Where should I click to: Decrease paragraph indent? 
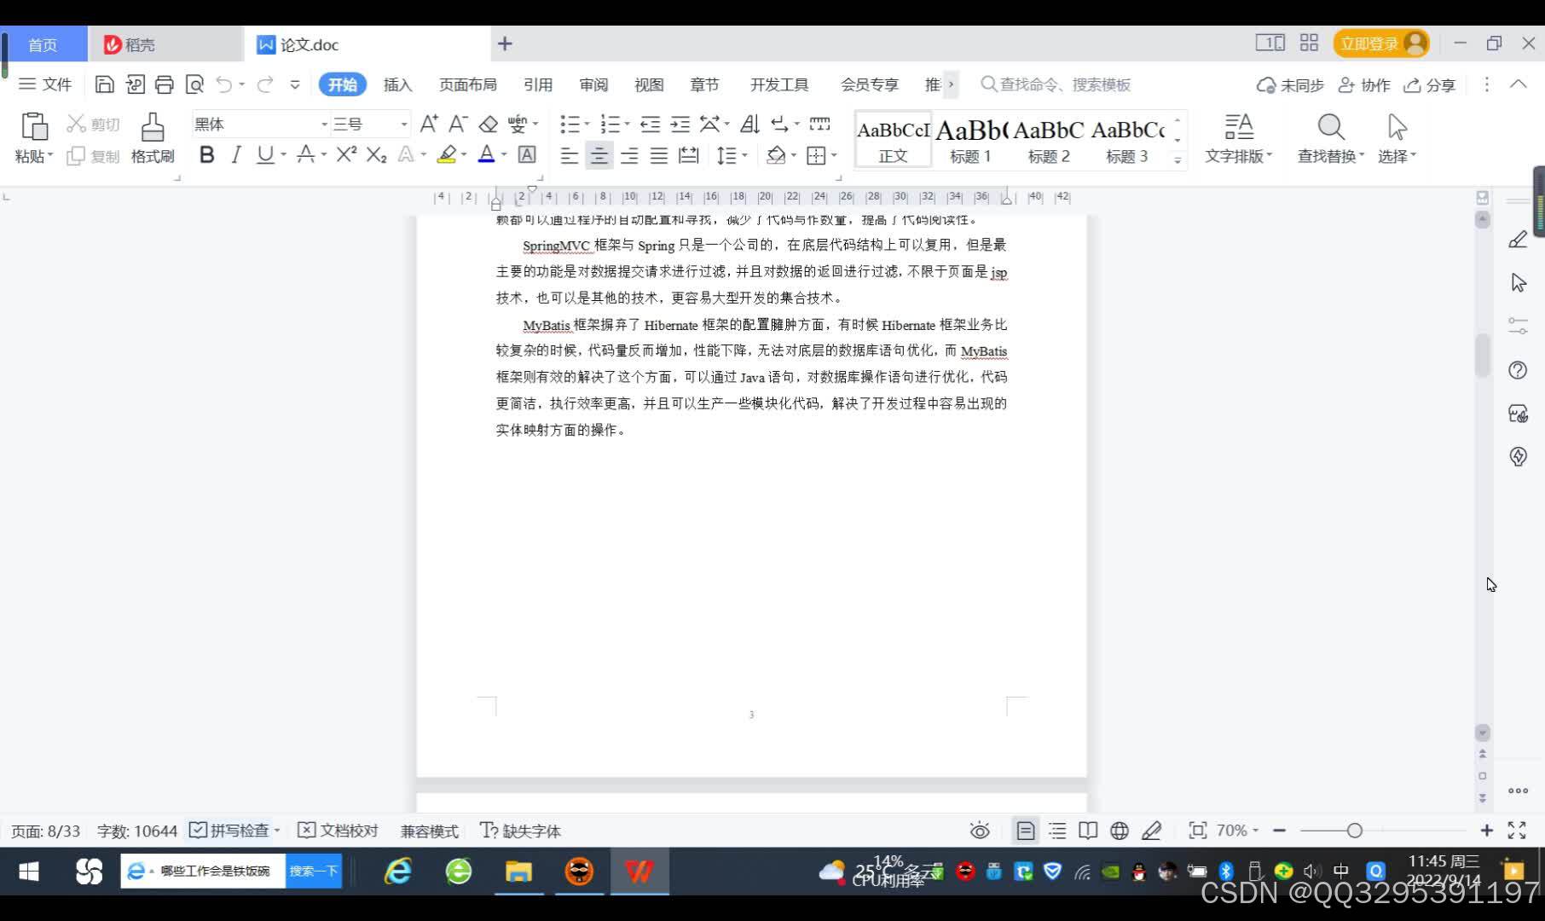651,125
